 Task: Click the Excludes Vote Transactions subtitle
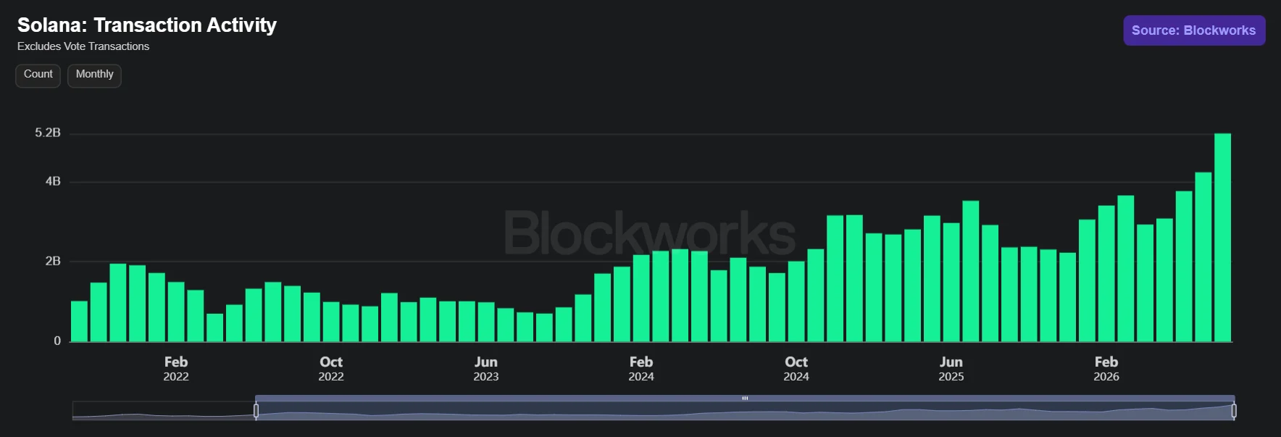coord(83,46)
